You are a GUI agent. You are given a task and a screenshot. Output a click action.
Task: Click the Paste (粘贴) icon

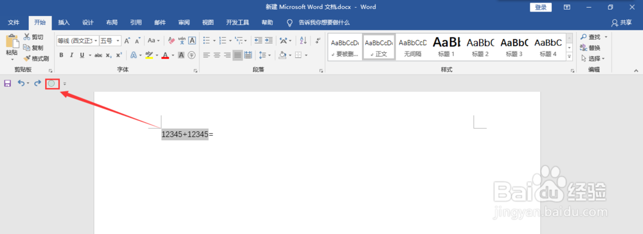[x=12, y=42]
